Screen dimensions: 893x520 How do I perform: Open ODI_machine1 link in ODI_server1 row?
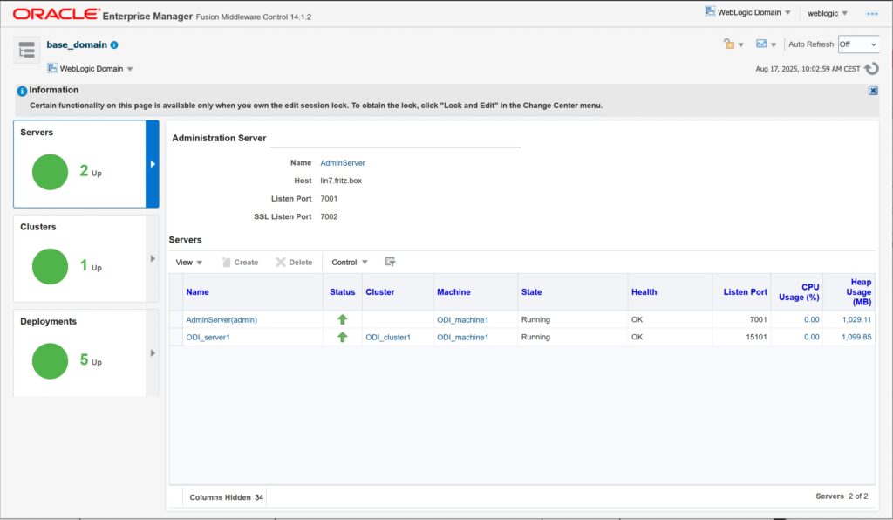point(462,337)
